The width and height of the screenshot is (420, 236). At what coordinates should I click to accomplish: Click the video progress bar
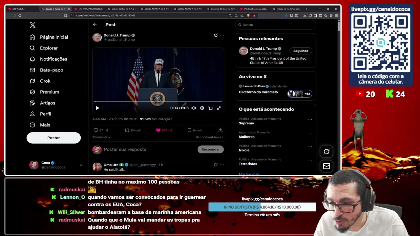coord(158,102)
